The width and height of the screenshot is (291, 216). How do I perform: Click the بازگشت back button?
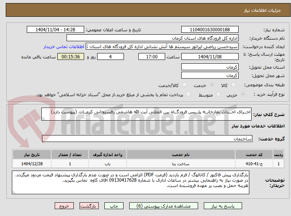click(x=89, y=206)
